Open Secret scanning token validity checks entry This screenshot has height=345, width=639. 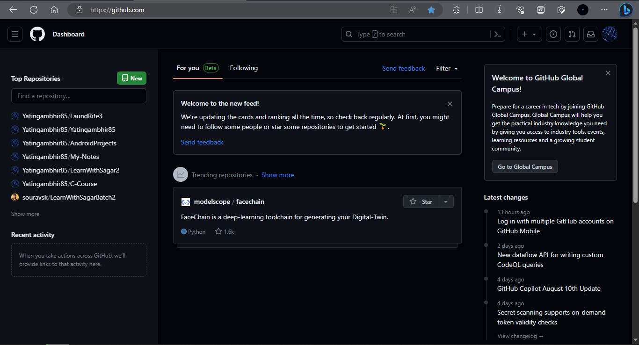(551, 317)
